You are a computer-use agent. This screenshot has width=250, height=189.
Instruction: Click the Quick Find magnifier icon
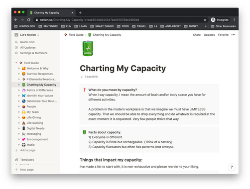point(16,42)
